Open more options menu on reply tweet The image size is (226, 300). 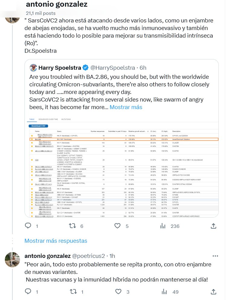tap(214, 256)
